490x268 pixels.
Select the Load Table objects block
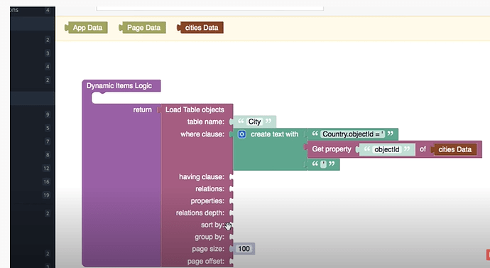pos(195,109)
